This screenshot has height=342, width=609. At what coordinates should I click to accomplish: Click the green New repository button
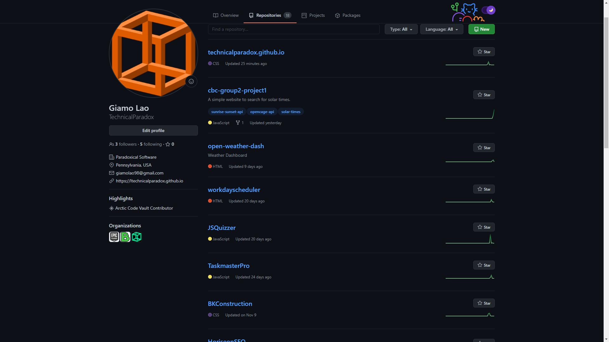(481, 29)
